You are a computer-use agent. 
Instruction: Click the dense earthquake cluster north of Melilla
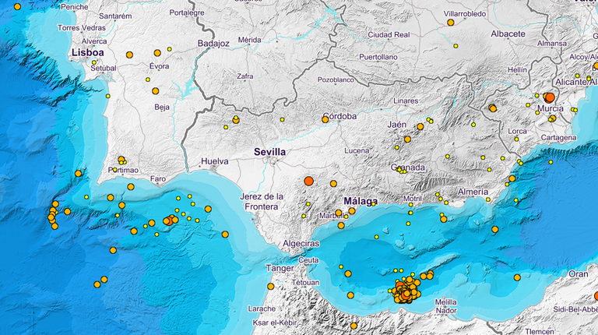[x=406, y=292]
